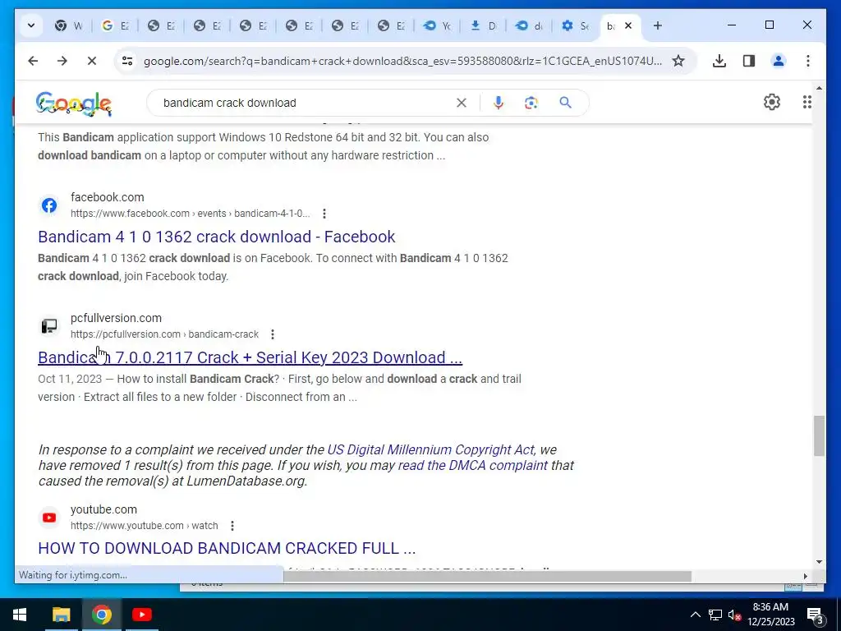Click the youtube.com watch URL breadcrumb
The height and width of the screenshot is (631, 841).
pos(145,526)
